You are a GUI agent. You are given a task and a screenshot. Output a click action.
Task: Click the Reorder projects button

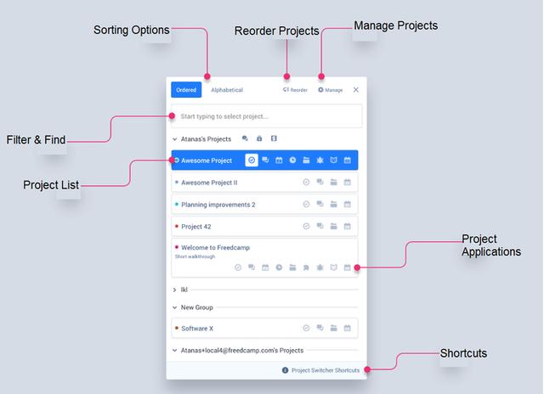click(x=295, y=89)
